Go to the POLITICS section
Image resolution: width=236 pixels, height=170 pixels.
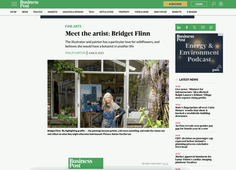[x=38, y=12]
